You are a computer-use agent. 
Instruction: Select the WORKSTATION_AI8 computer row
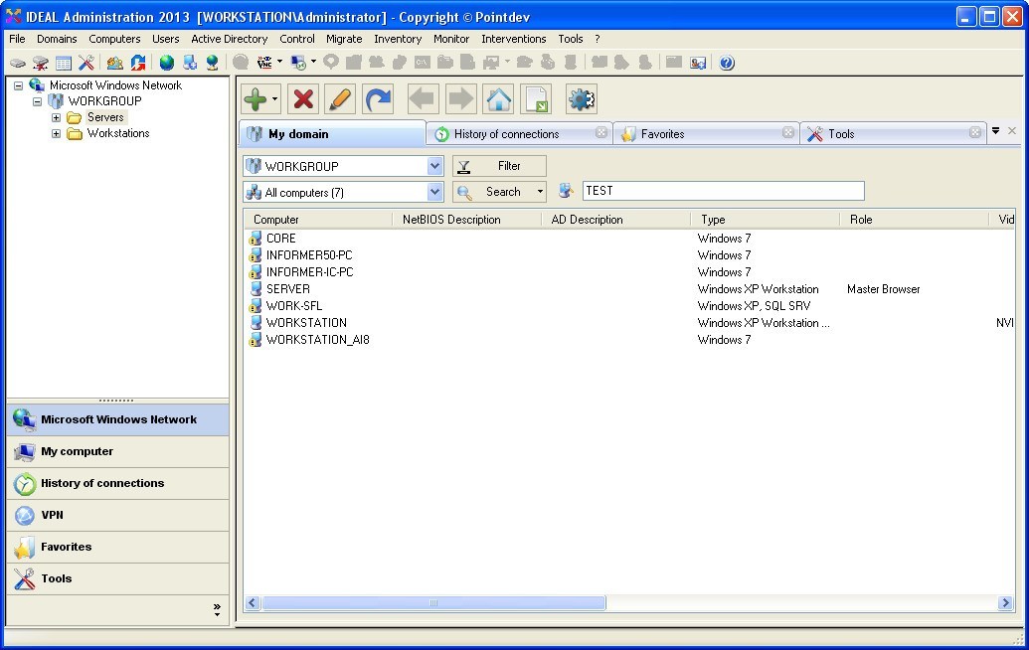[630, 340]
